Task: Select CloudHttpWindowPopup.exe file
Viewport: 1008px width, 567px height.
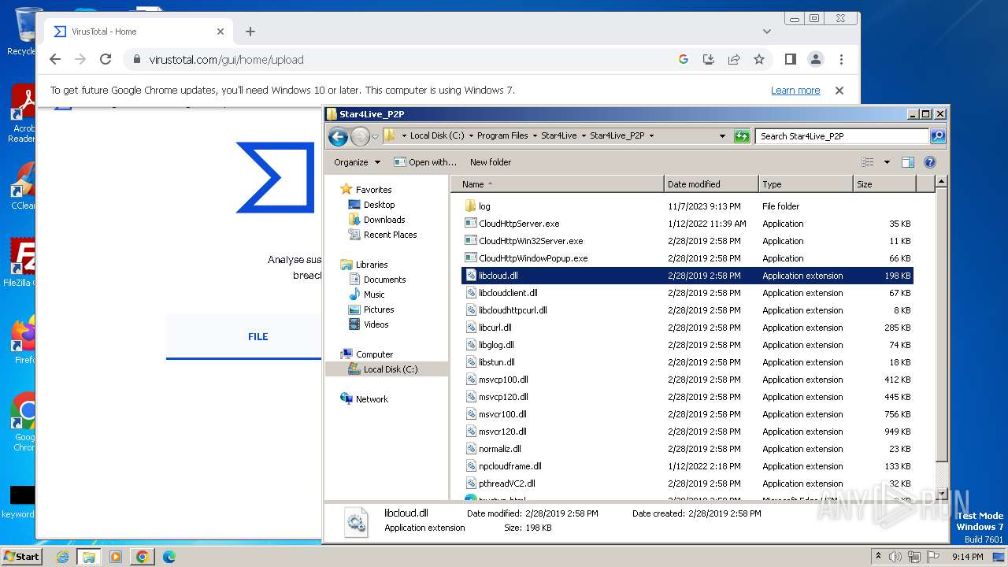Action: tap(687, 258)
